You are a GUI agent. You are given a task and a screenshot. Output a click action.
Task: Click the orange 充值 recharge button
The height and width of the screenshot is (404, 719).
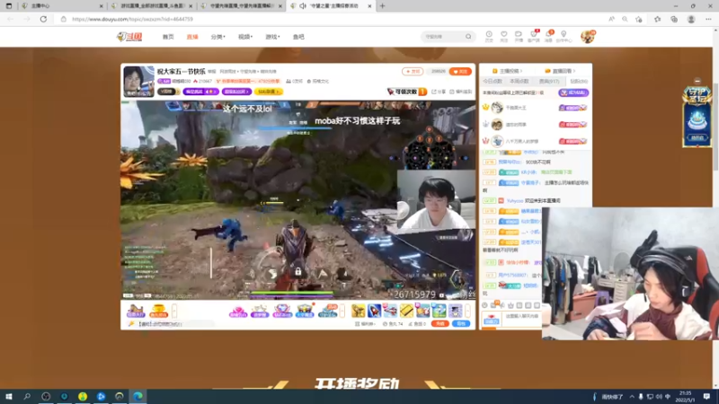[440, 324]
